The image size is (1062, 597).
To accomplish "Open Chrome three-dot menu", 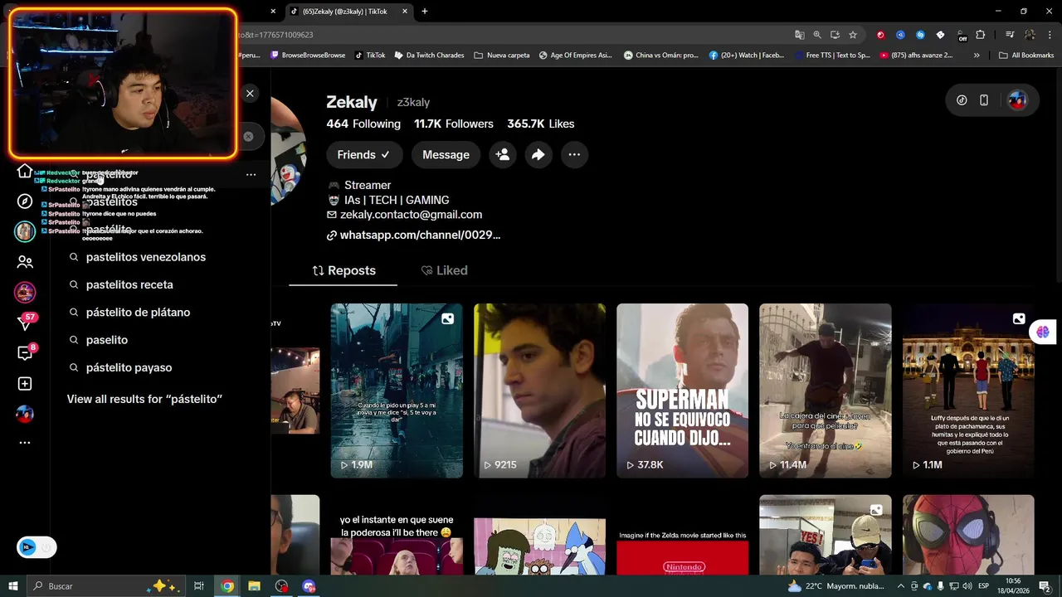I will click(1050, 35).
